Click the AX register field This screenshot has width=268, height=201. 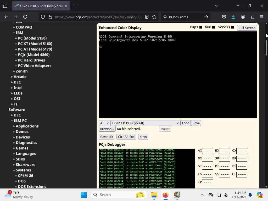point(207,151)
